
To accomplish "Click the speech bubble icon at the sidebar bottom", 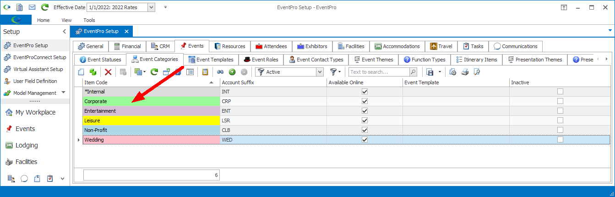I will (24, 179).
